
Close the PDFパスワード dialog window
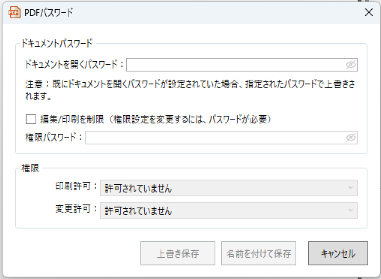369,12
